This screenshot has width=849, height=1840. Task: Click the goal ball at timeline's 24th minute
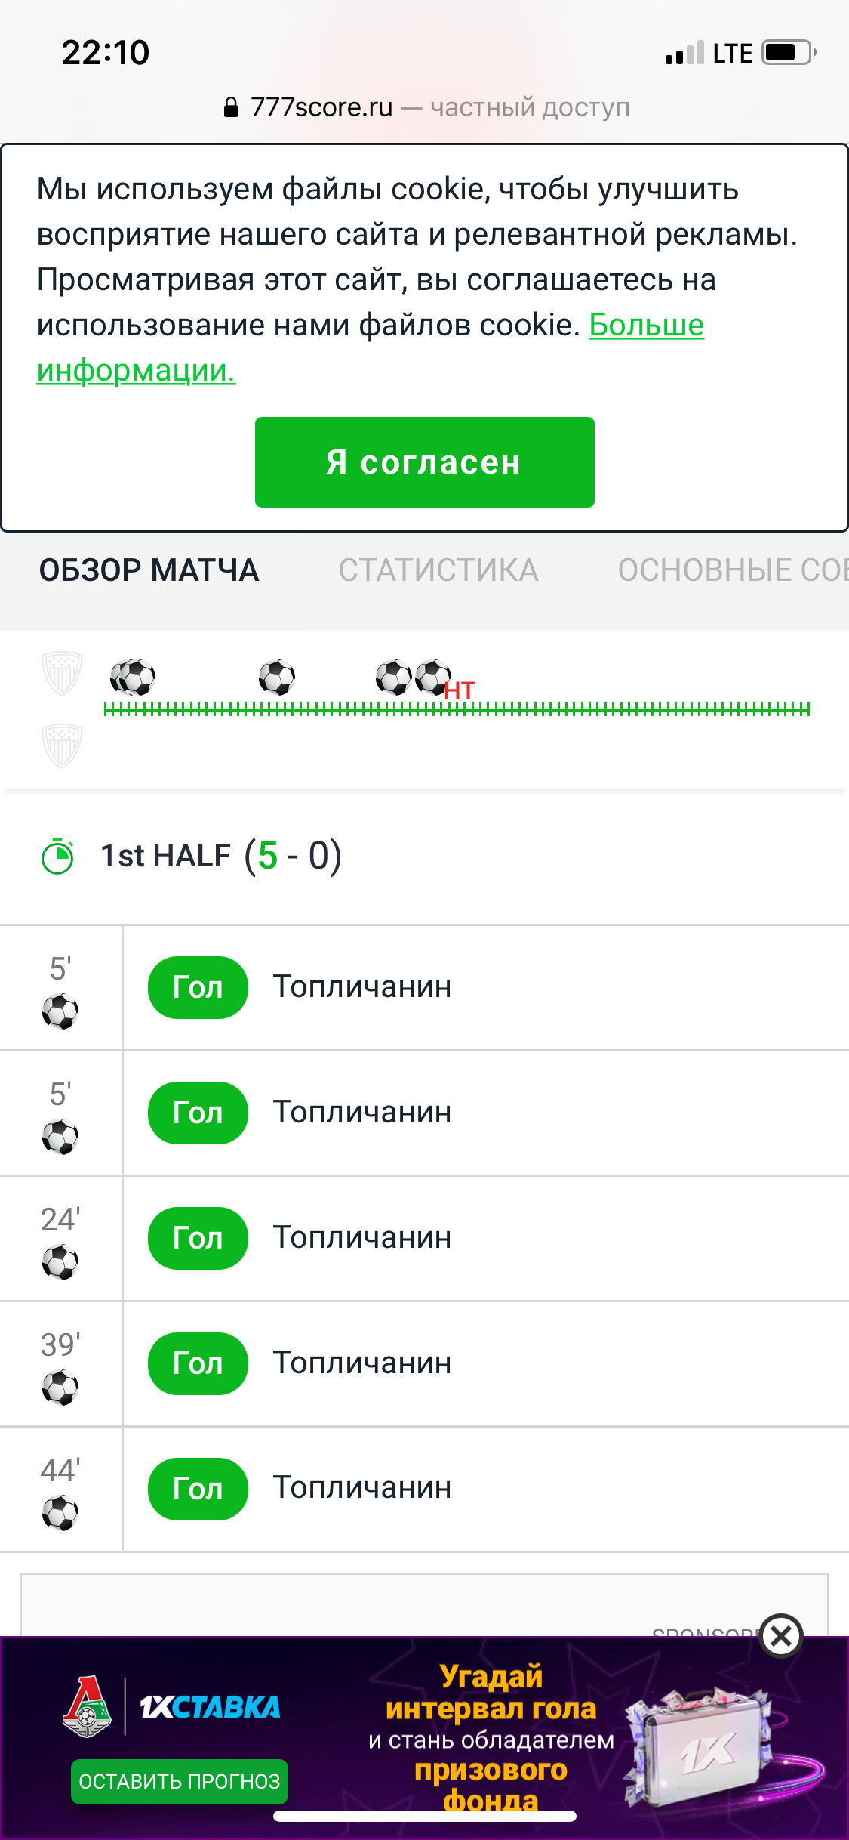click(x=277, y=677)
